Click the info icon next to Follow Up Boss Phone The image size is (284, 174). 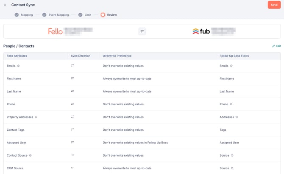[231, 104]
